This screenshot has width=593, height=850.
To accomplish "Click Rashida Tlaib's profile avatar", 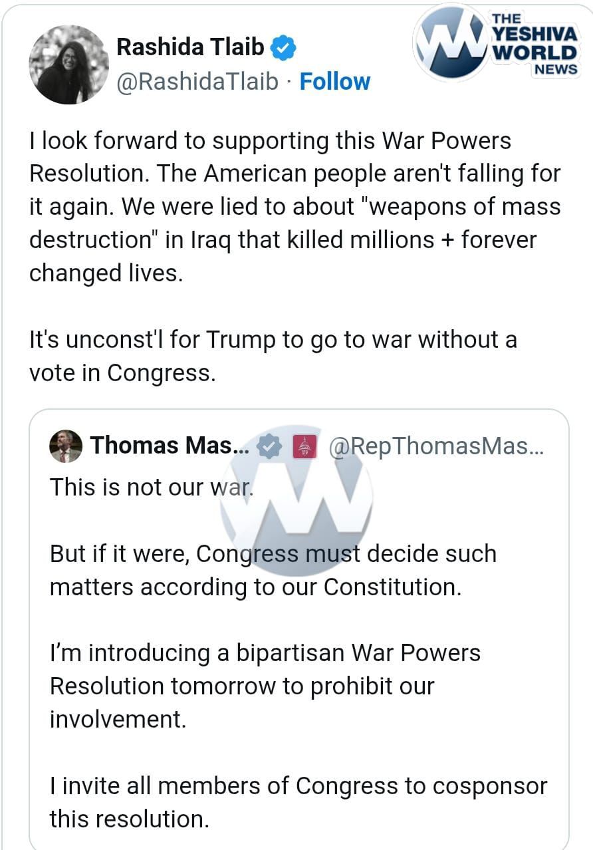I will [x=68, y=65].
